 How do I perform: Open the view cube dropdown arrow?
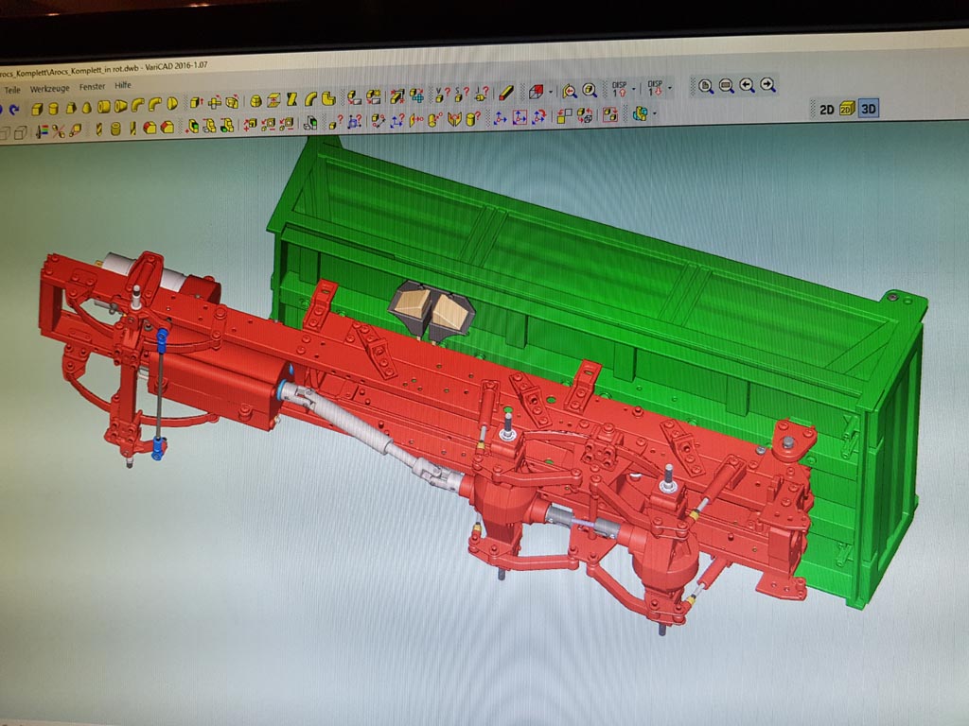(550, 93)
